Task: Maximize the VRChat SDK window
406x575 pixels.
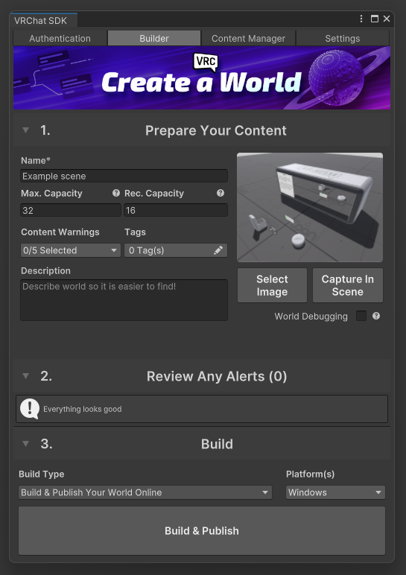Action: (x=375, y=19)
